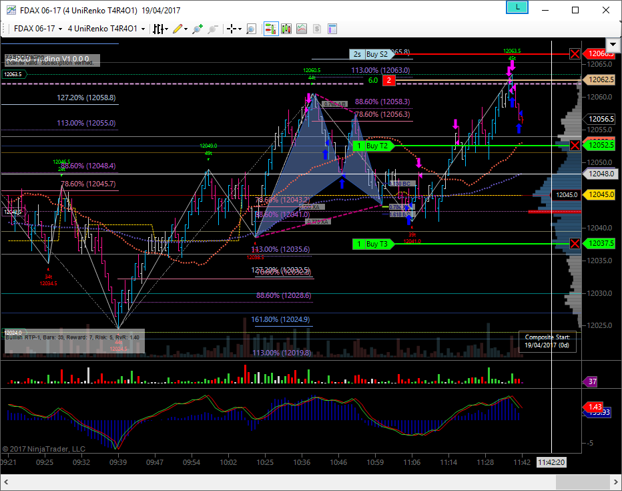
Task: Click the 127.20% (12058.8) Fibonacci label
Action: [x=86, y=98]
